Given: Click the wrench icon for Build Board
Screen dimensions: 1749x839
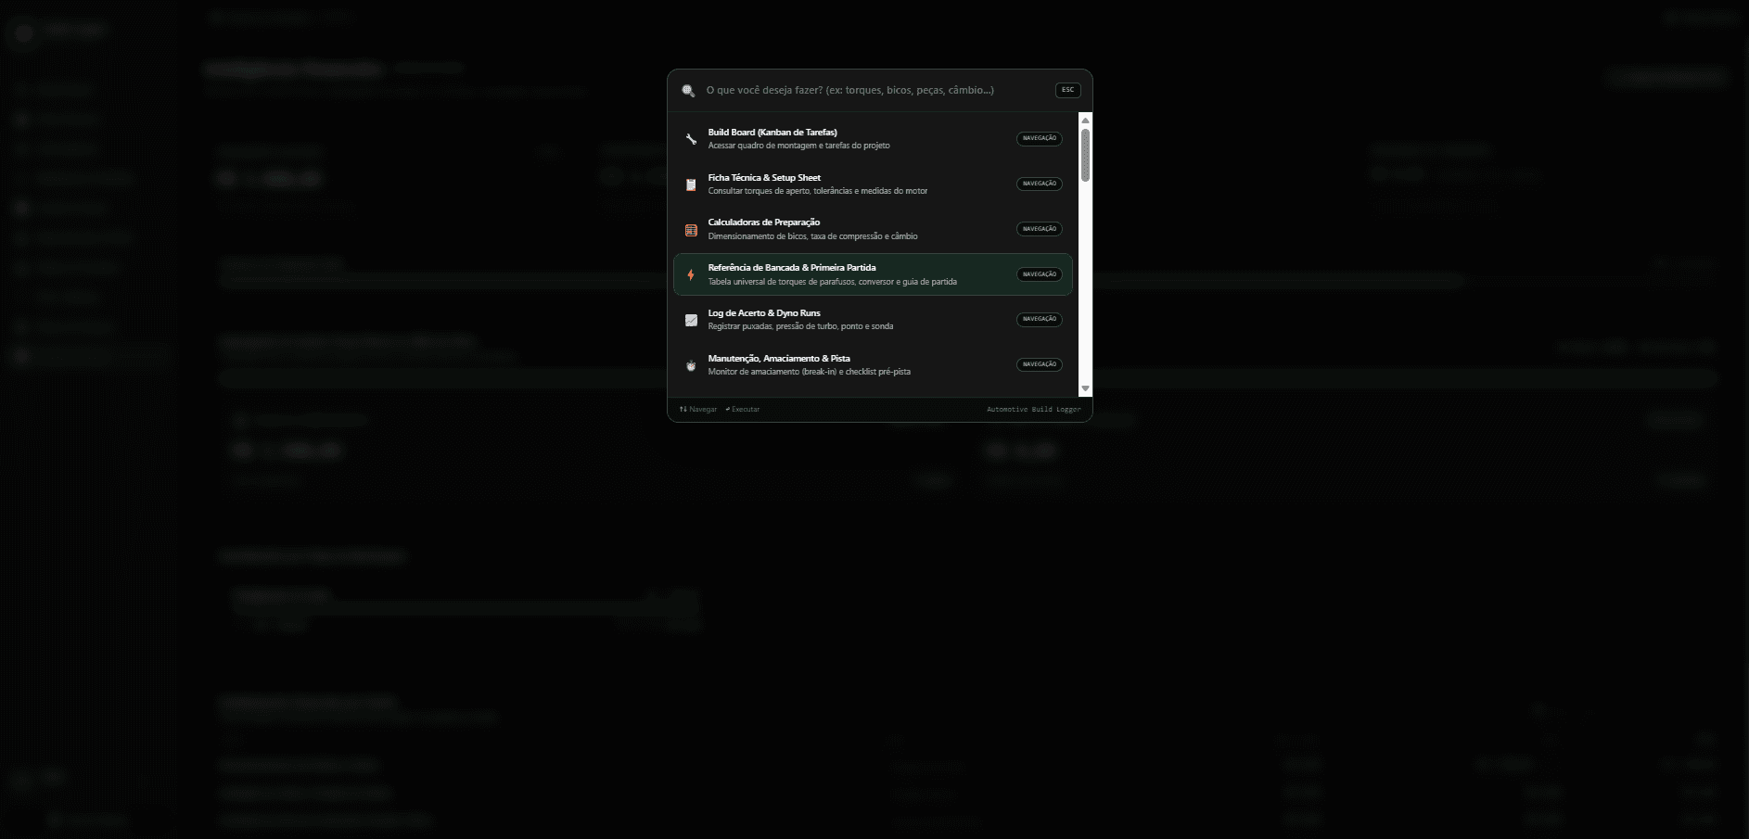Looking at the screenshot, I should (x=691, y=139).
